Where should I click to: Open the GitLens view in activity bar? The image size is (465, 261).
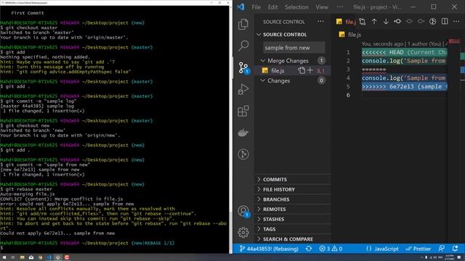click(243, 154)
